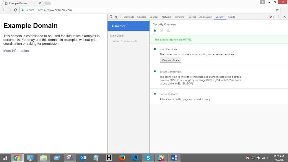Open the H application taskbar icon

(x=109, y=158)
